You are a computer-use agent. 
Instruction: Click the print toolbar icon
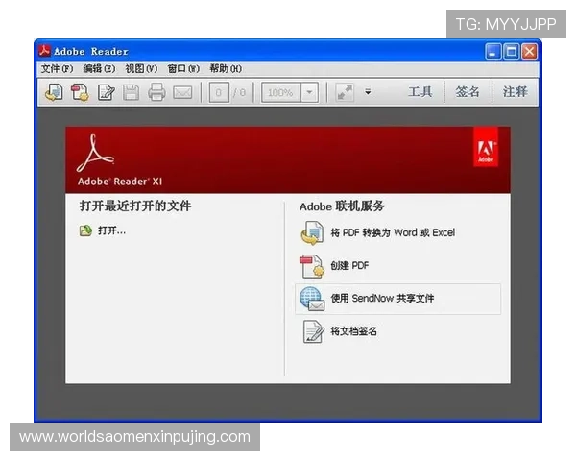[x=156, y=92]
